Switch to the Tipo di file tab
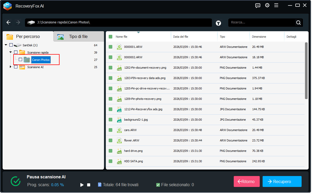The width and height of the screenshot is (312, 195). click(x=78, y=37)
